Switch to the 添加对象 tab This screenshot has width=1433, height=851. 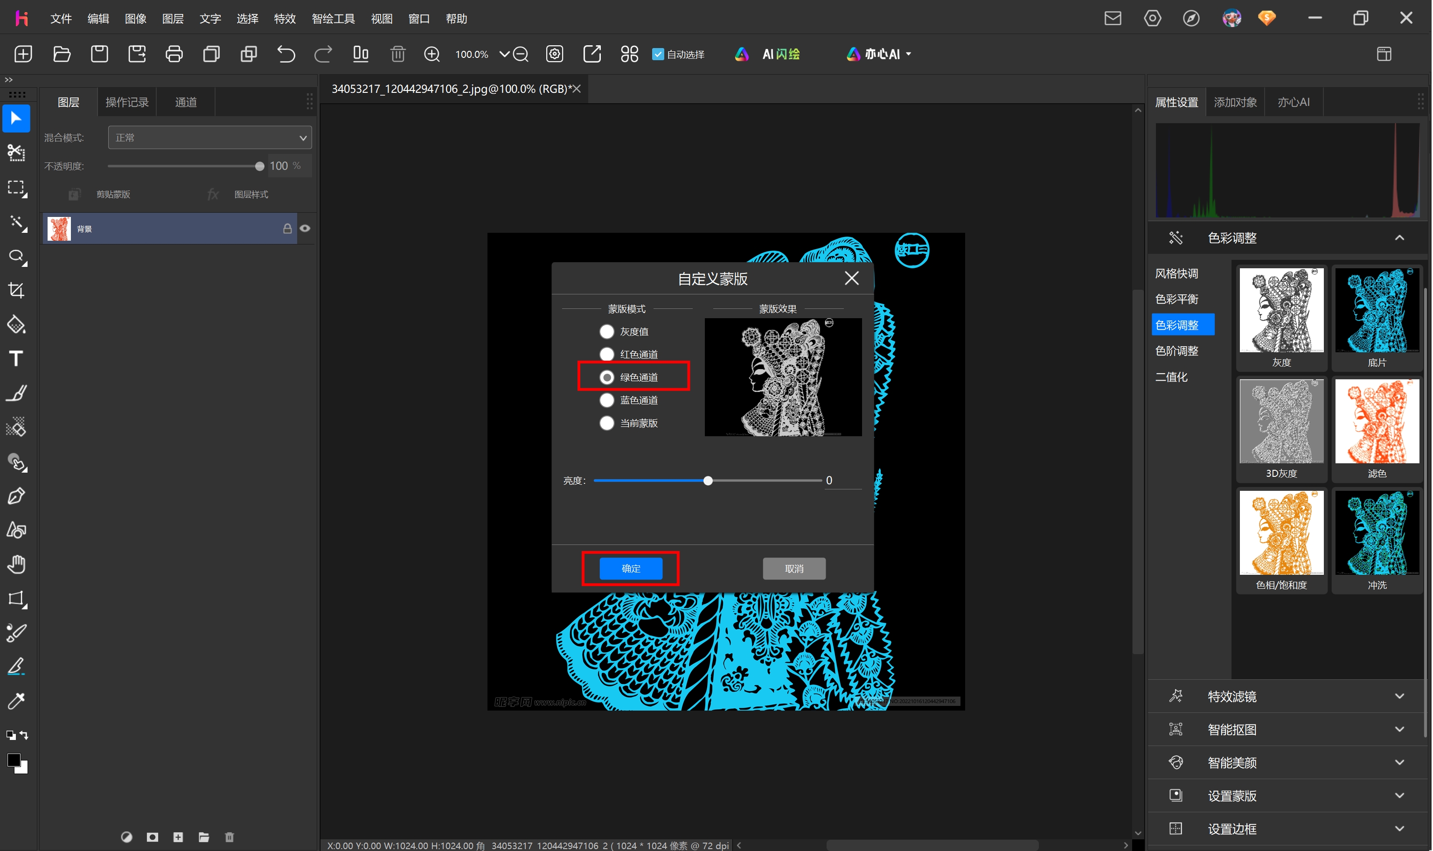pyautogui.click(x=1235, y=102)
